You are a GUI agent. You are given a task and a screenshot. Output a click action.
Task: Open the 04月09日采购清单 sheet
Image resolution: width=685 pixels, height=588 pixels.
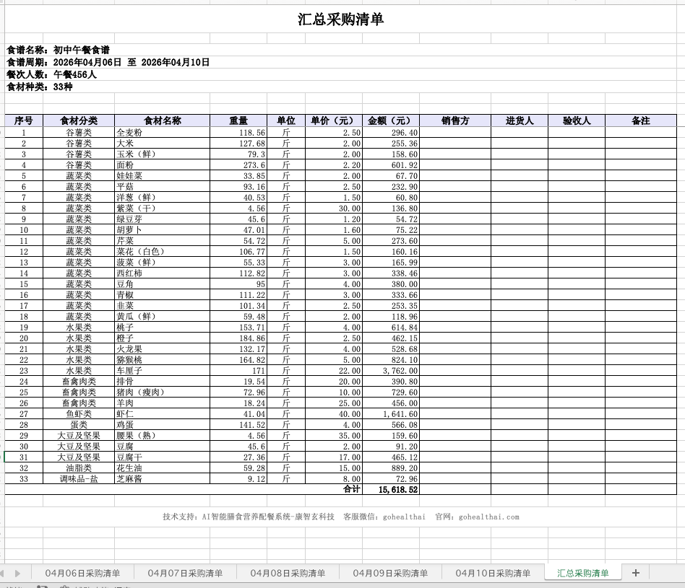(392, 571)
